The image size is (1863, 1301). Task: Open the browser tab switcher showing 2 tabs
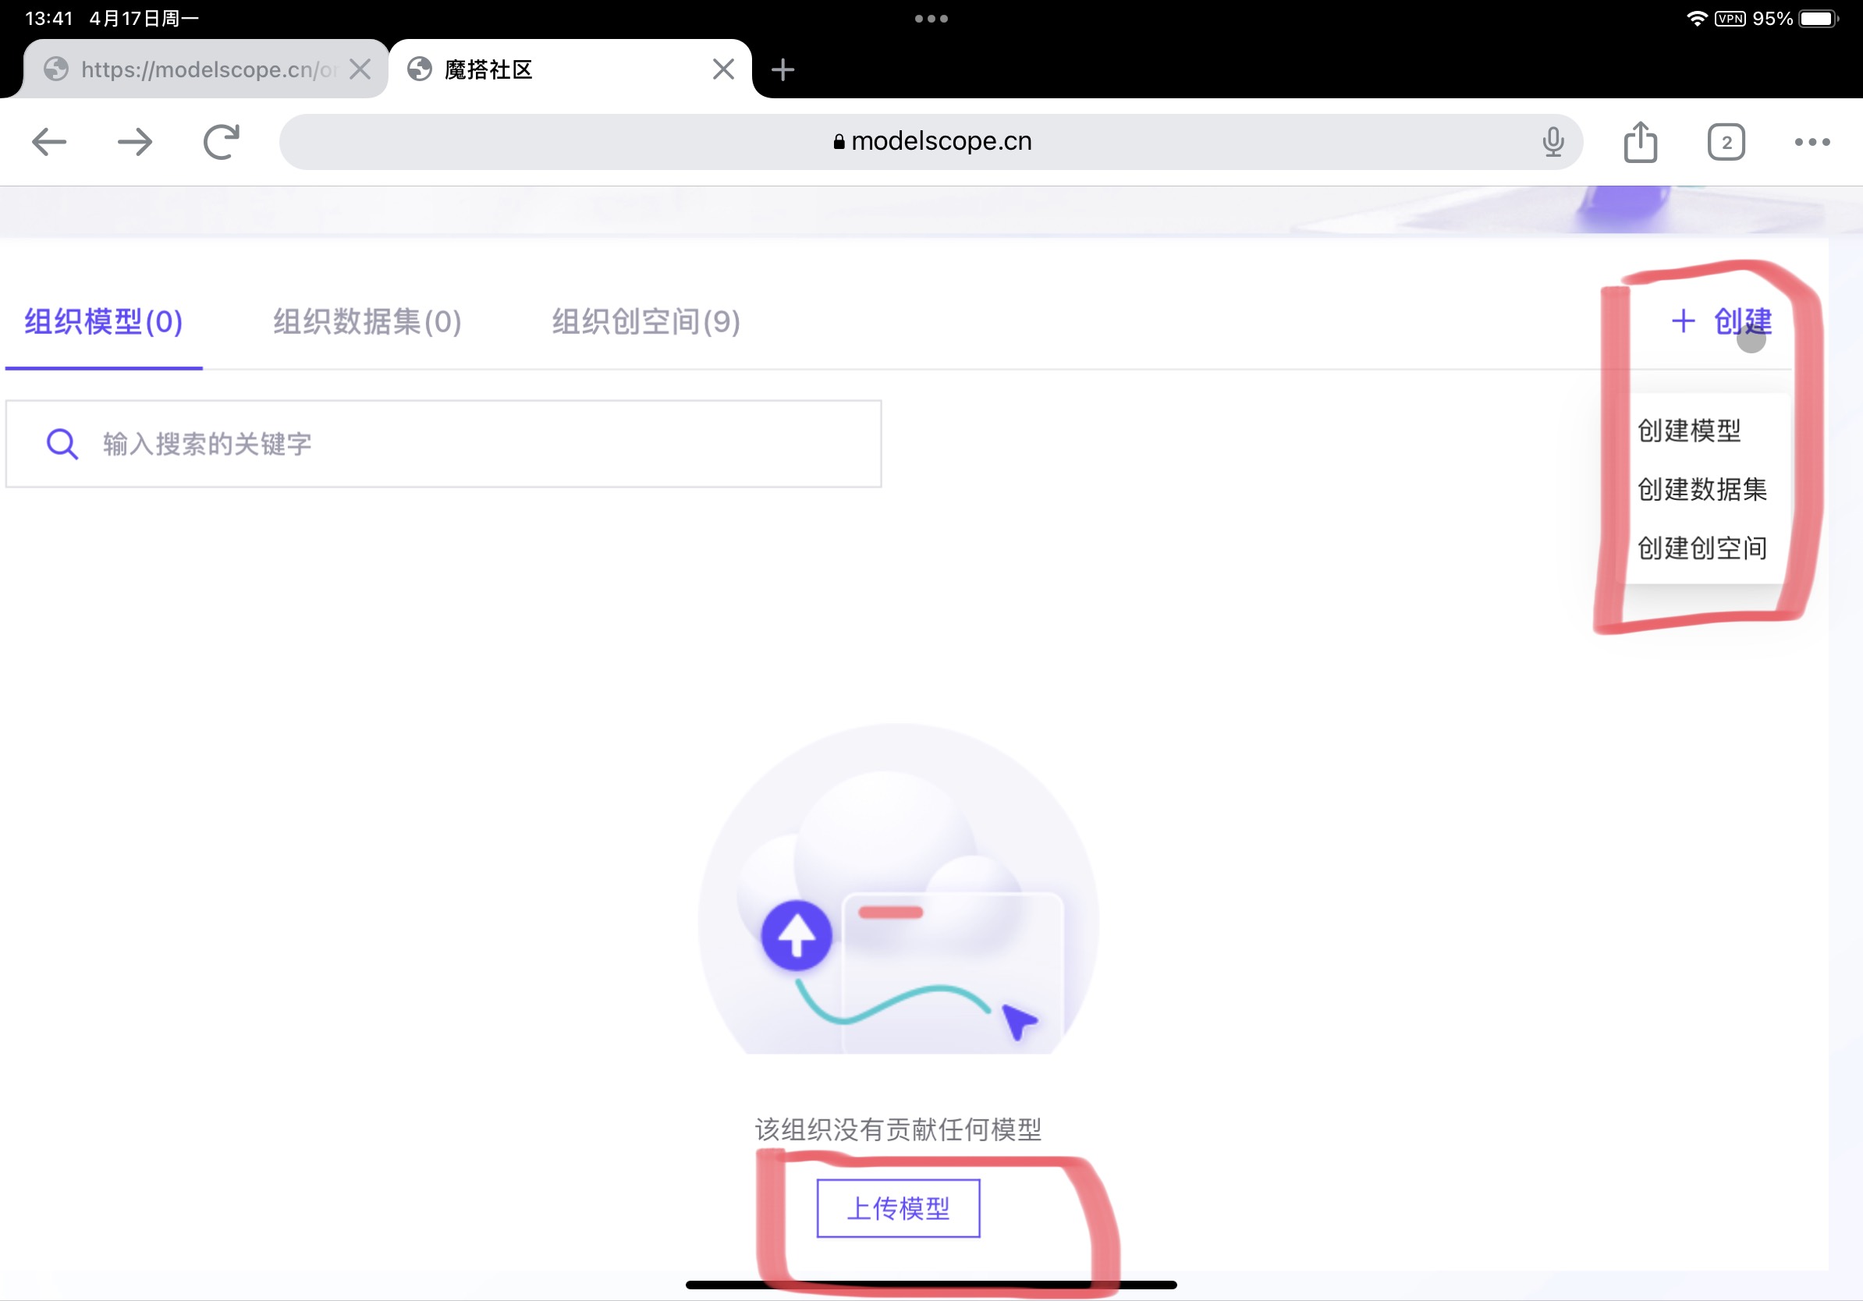pyautogui.click(x=1726, y=141)
